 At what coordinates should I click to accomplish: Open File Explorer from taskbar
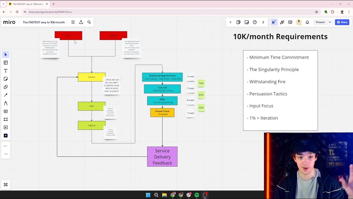click(x=164, y=195)
